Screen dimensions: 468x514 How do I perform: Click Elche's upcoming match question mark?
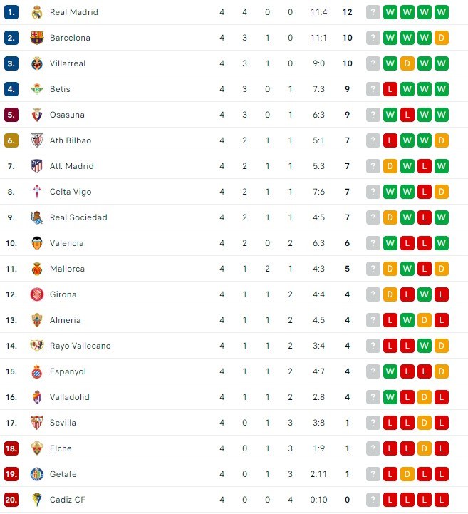pos(373,448)
